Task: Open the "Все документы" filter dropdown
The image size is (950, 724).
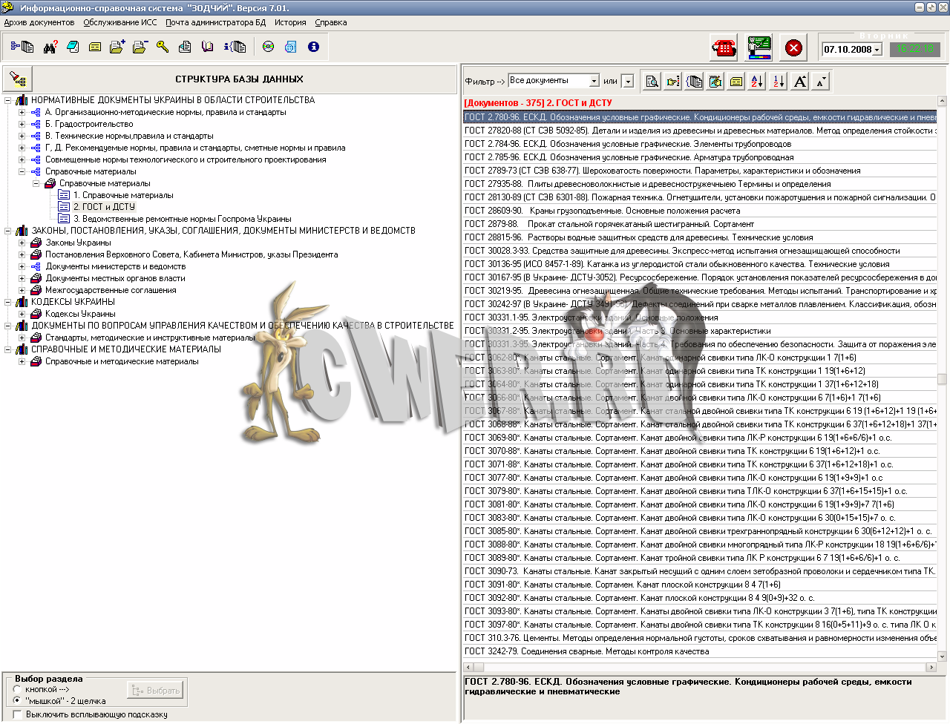Action: [x=594, y=81]
